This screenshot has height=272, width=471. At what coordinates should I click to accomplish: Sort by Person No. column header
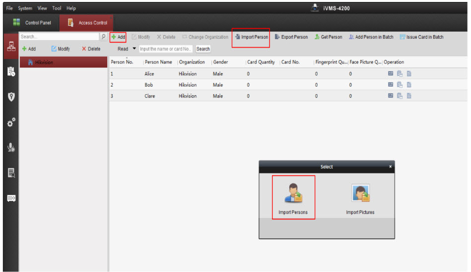[x=122, y=62]
